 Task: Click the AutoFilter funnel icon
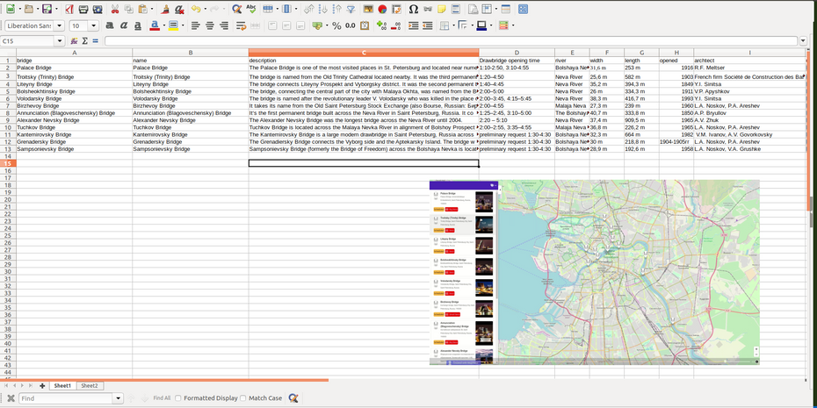[x=351, y=9]
